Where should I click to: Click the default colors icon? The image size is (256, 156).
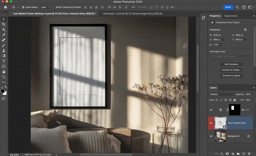coord(2,87)
